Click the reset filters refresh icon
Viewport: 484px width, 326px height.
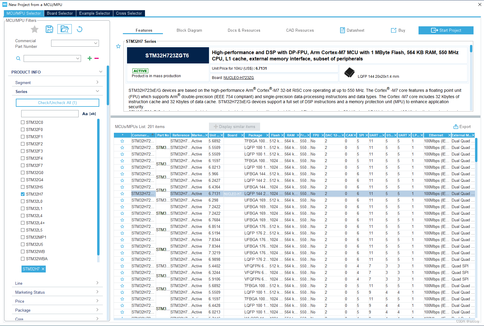80,29
